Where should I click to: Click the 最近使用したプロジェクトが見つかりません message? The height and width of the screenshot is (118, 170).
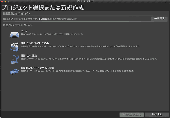[40, 19]
